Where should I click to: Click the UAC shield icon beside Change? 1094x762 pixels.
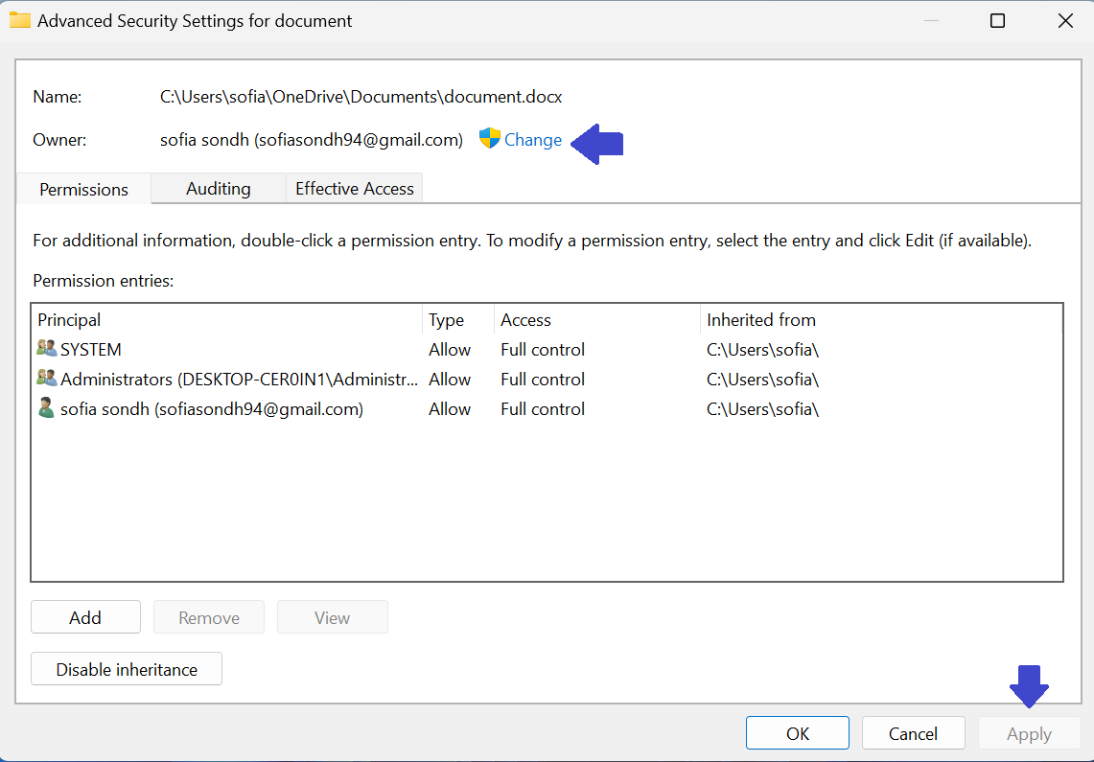pyautogui.click(x=490, y=139)
